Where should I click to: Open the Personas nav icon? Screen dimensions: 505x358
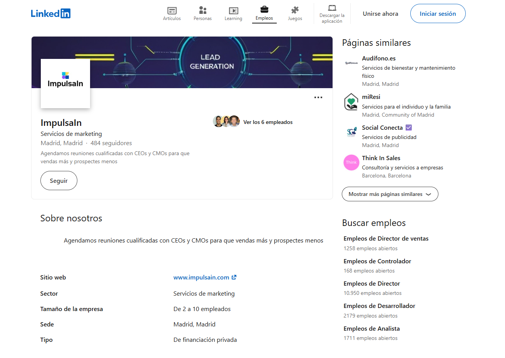click(x=203, y=10)
